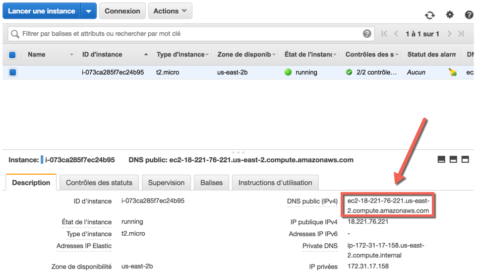
Task: Click the Lancer une instance button
Action: (x=42, y=11)
